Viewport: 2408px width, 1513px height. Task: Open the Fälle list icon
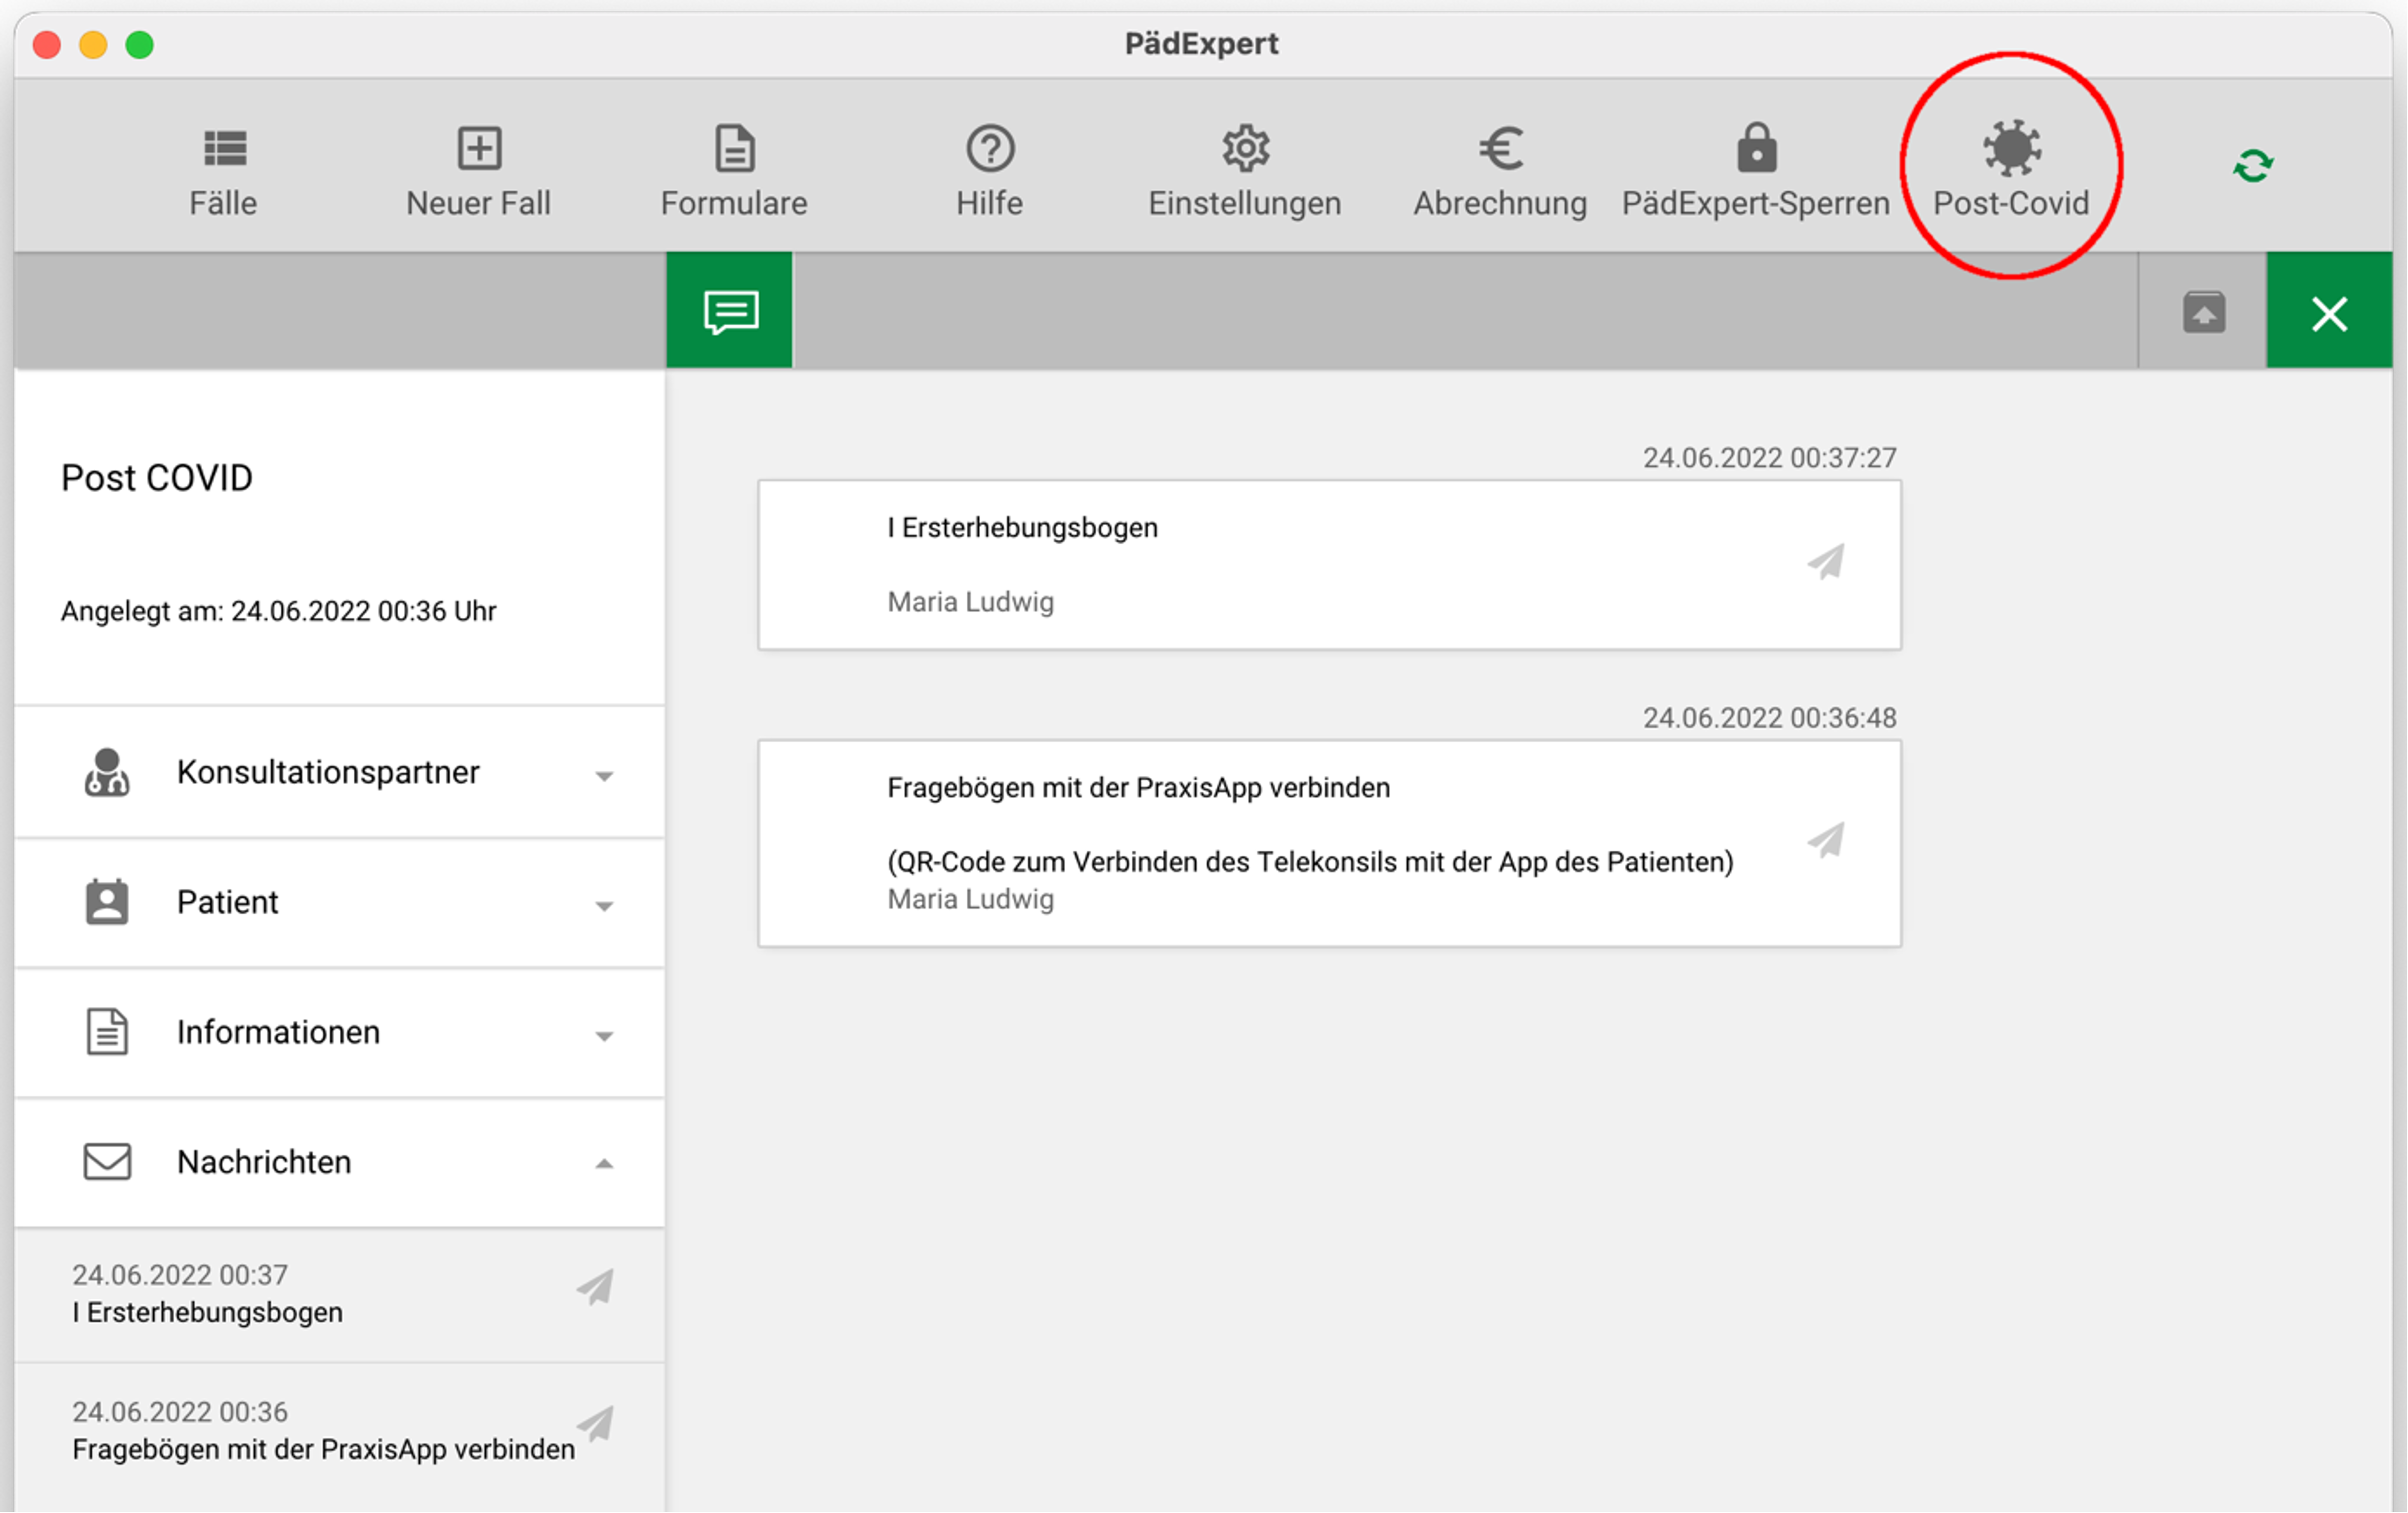click(225, 148)
